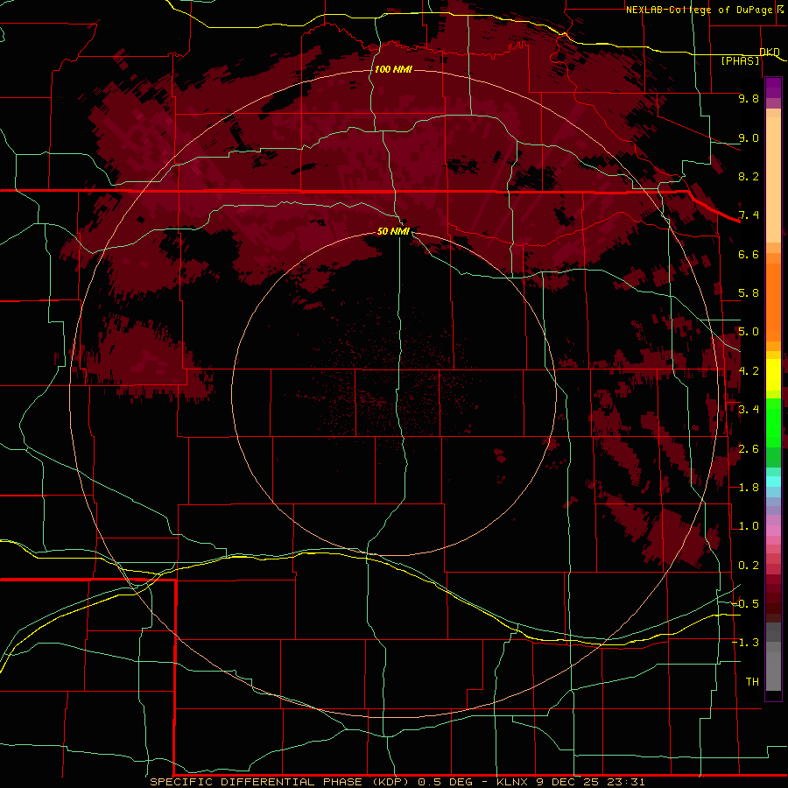Click the 100 NMI range ring label
Image resolution: width=788 pixels, height=788 pixels.
pos(393,69)
